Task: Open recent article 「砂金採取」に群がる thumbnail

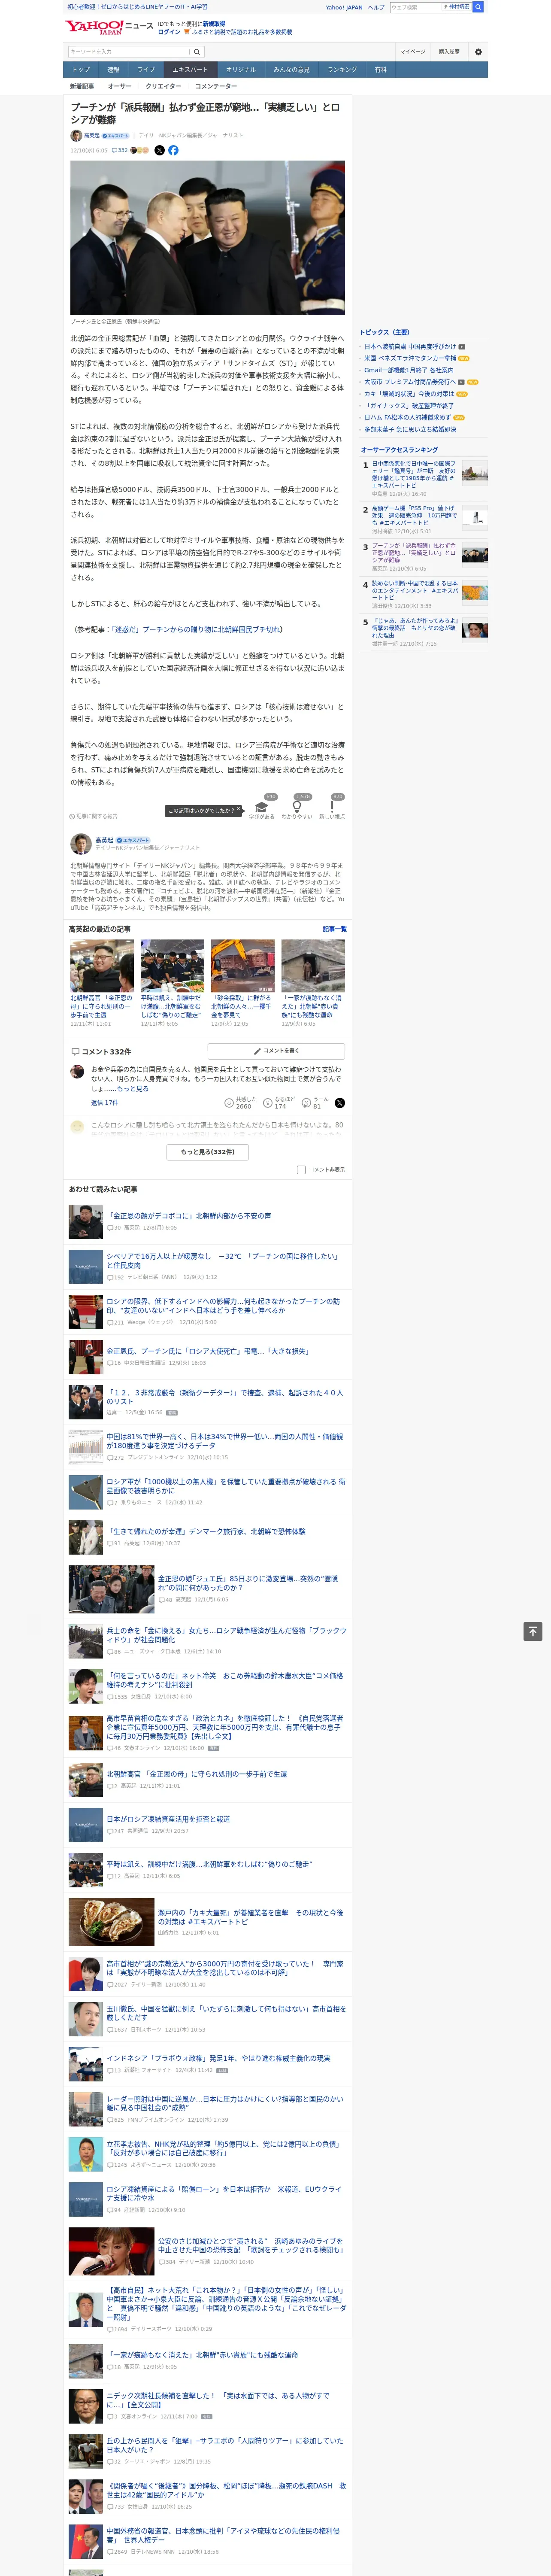Action: (242, 965)
